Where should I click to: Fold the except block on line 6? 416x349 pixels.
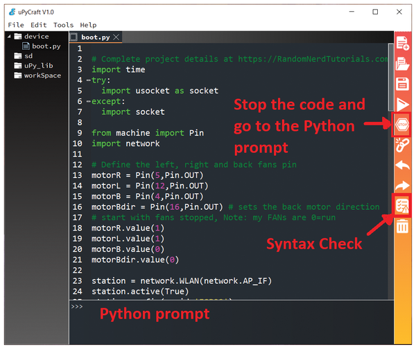[x=88, y=101]
